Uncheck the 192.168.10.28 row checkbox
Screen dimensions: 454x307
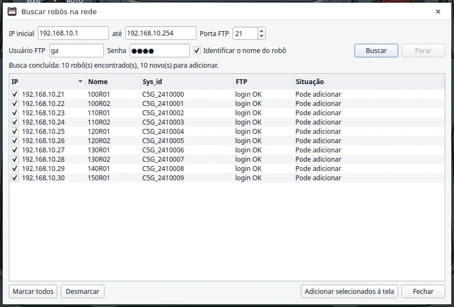click(14, 159)
